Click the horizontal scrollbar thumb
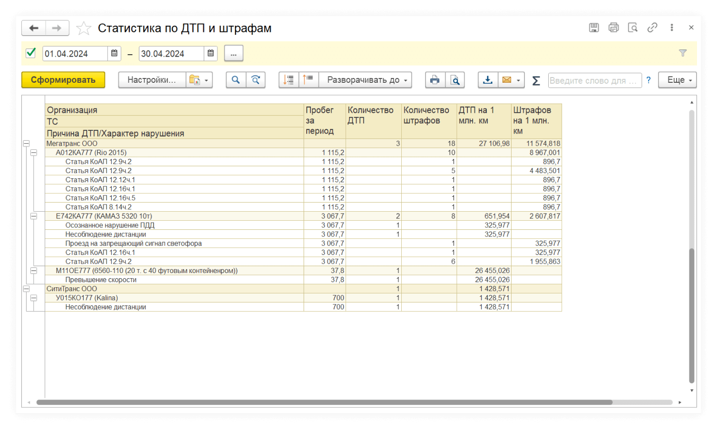Screen dimensions: 717x430 [324, 402]
